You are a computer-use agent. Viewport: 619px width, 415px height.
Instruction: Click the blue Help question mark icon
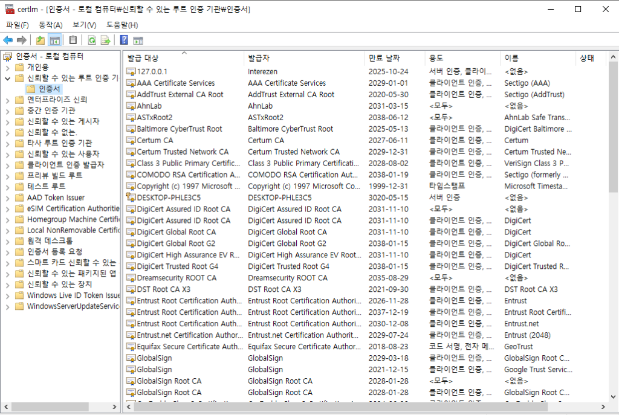124,40
